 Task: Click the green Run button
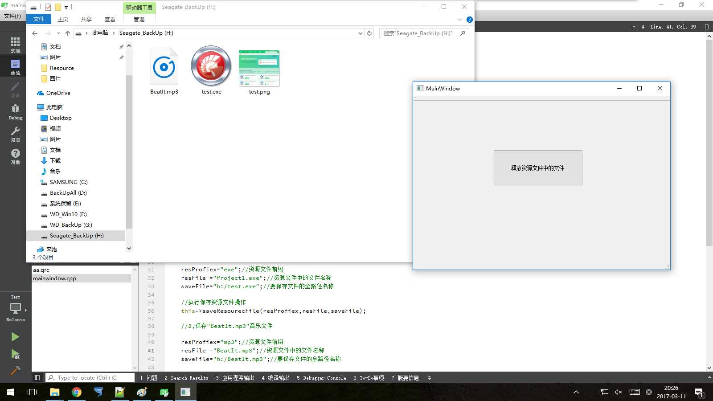pyautogui.click(x=15, y=337)
